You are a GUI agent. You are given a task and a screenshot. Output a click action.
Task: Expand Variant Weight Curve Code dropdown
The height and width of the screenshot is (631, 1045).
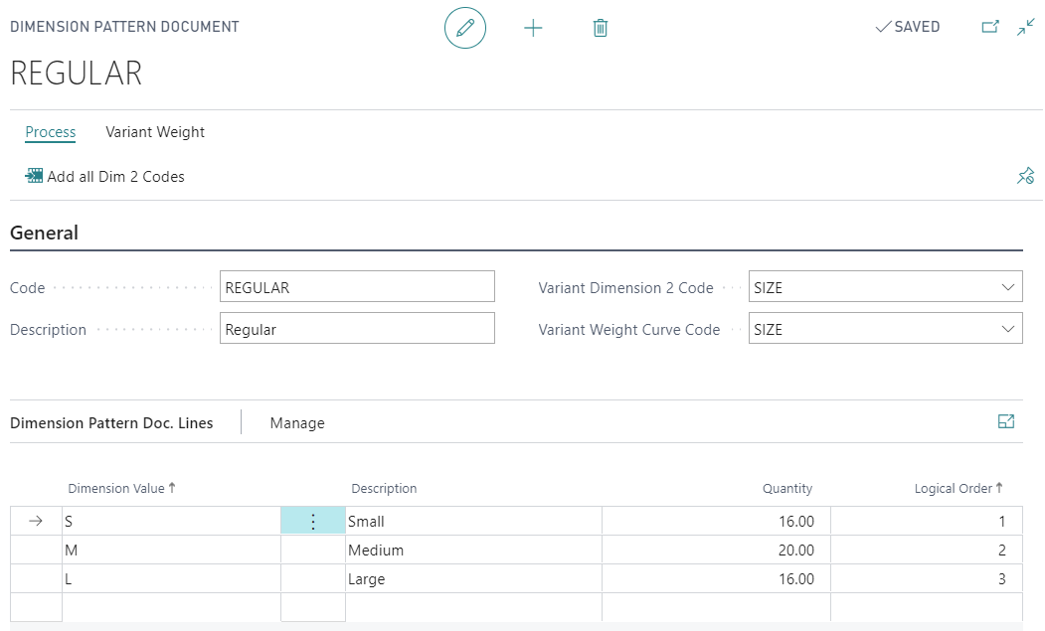click(1008, 330)
